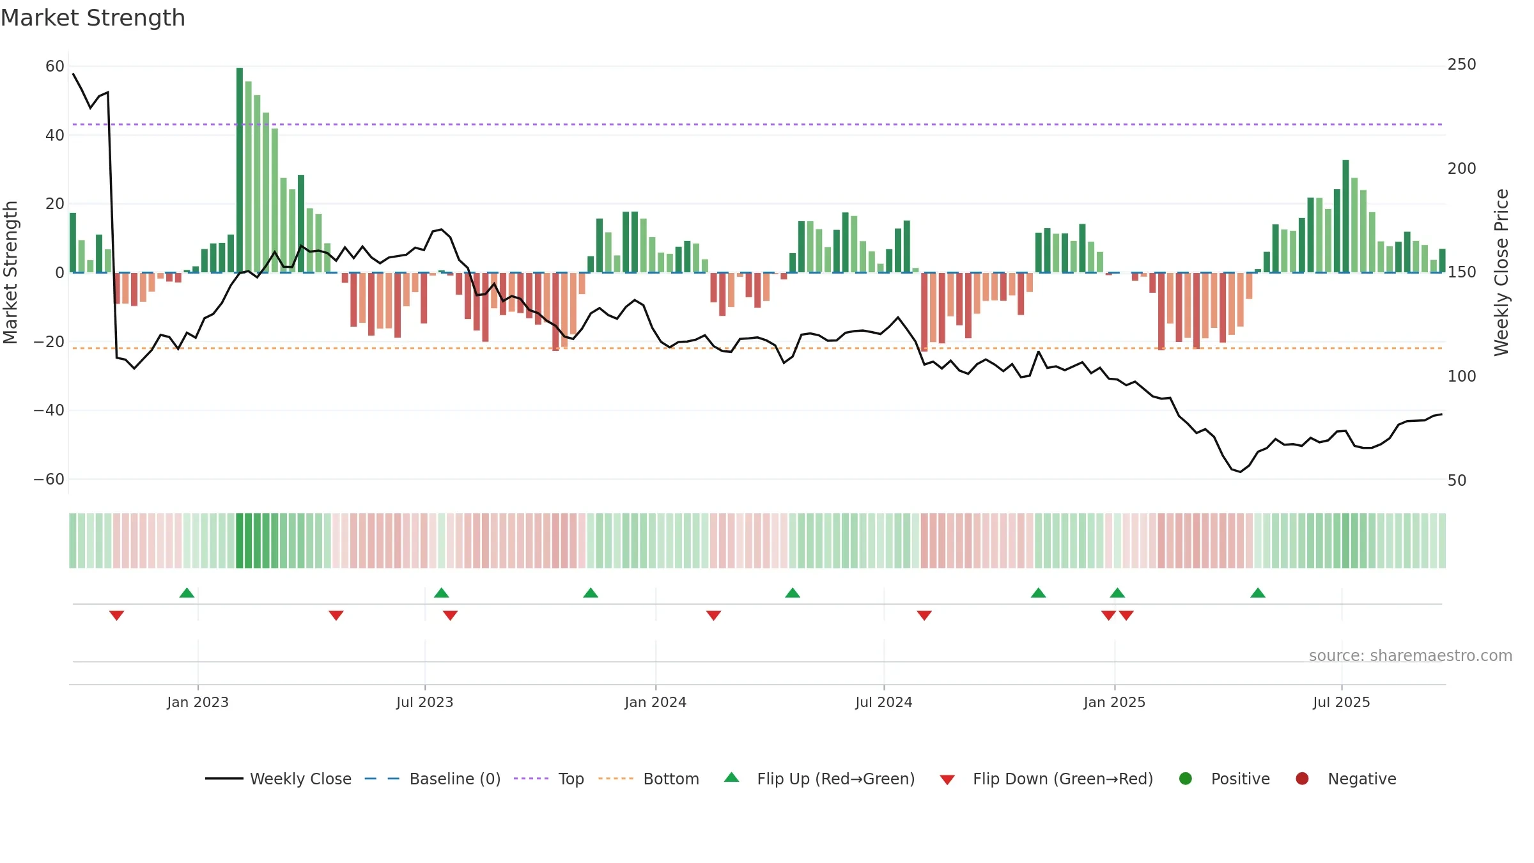Image resolution: width=1534 pixels, height=863 pixels.
Task: Select the green flip-up triangle around April 2024
Action: click(x=793, y=593)
